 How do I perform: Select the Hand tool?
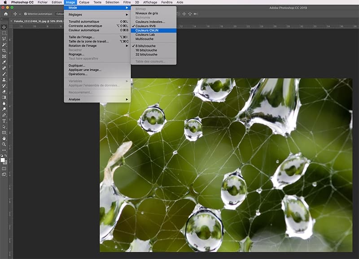4,138
